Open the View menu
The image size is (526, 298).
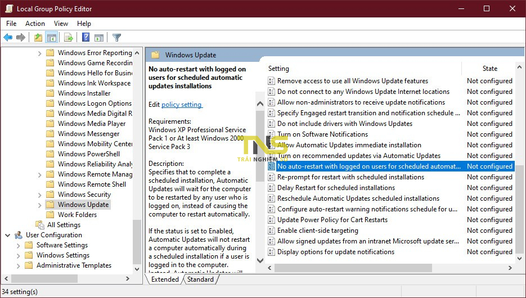pyautogui.click(x=61, y=24)
